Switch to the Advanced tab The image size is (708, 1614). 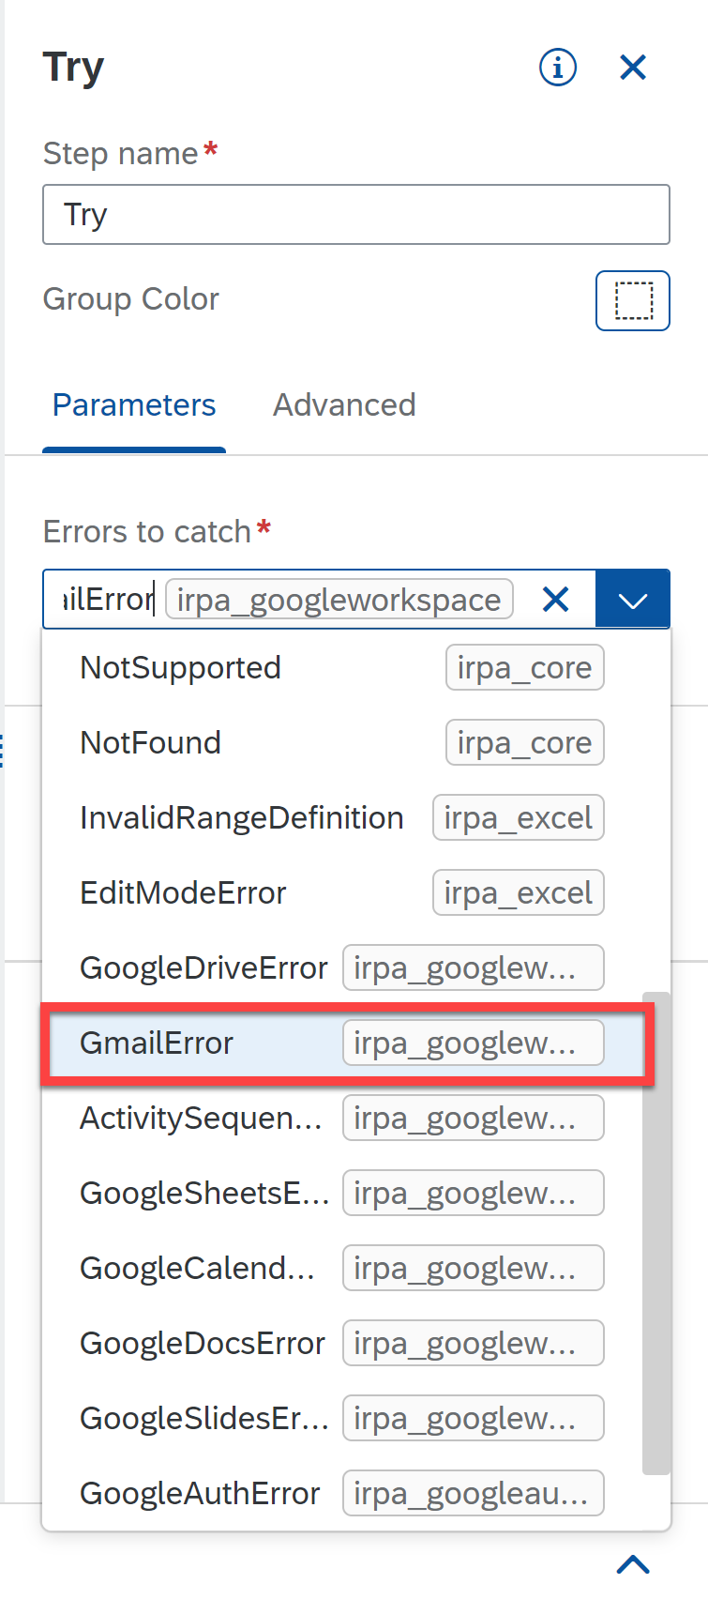click(344, 404)
